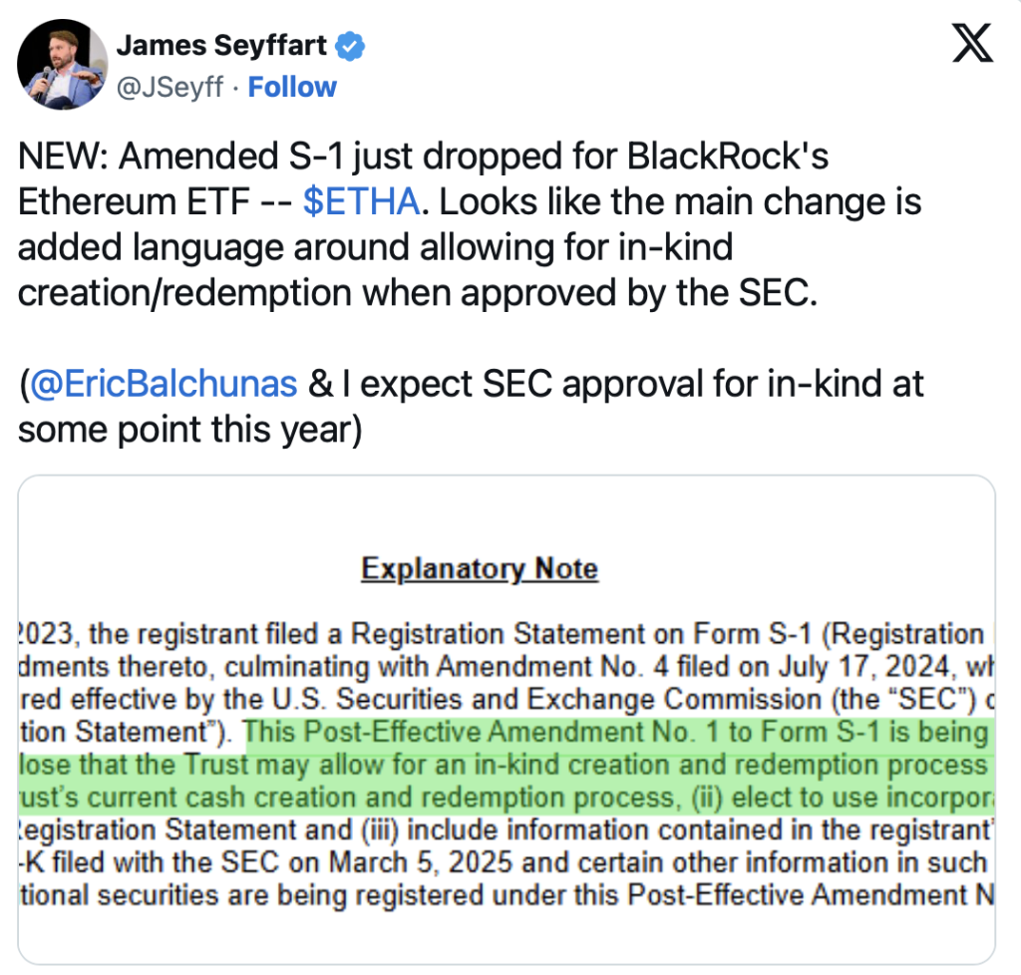This screenshot has width=1021, height=975.
Task: Click the Explanatory Note heading in image
Action: click(x=480, y=568)
